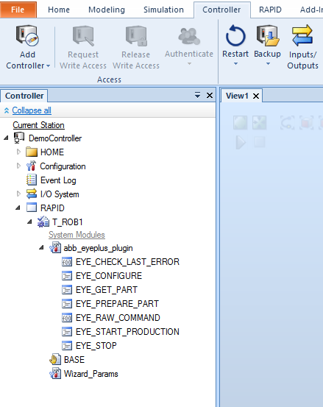Click the Current Station heading link
This screenshot has height=407, width=323.
click(x=38, y=125)
